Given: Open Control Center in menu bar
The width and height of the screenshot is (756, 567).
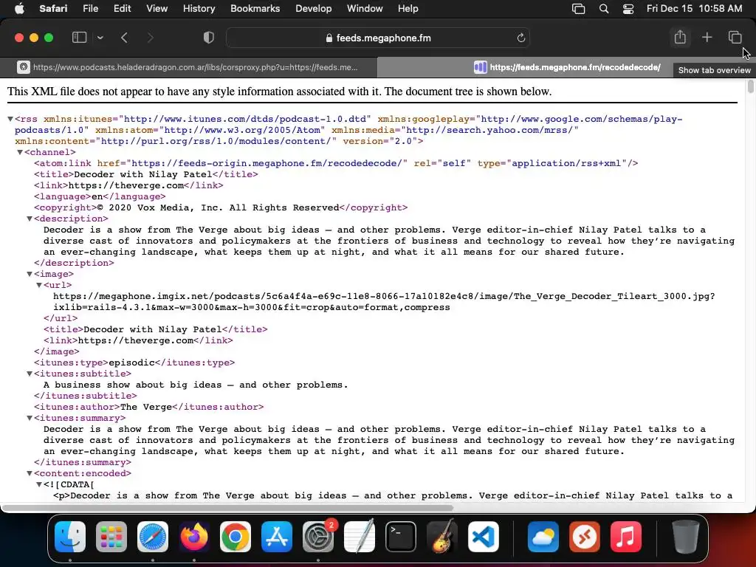Looking at the screenshot, I should coord(628,9).
